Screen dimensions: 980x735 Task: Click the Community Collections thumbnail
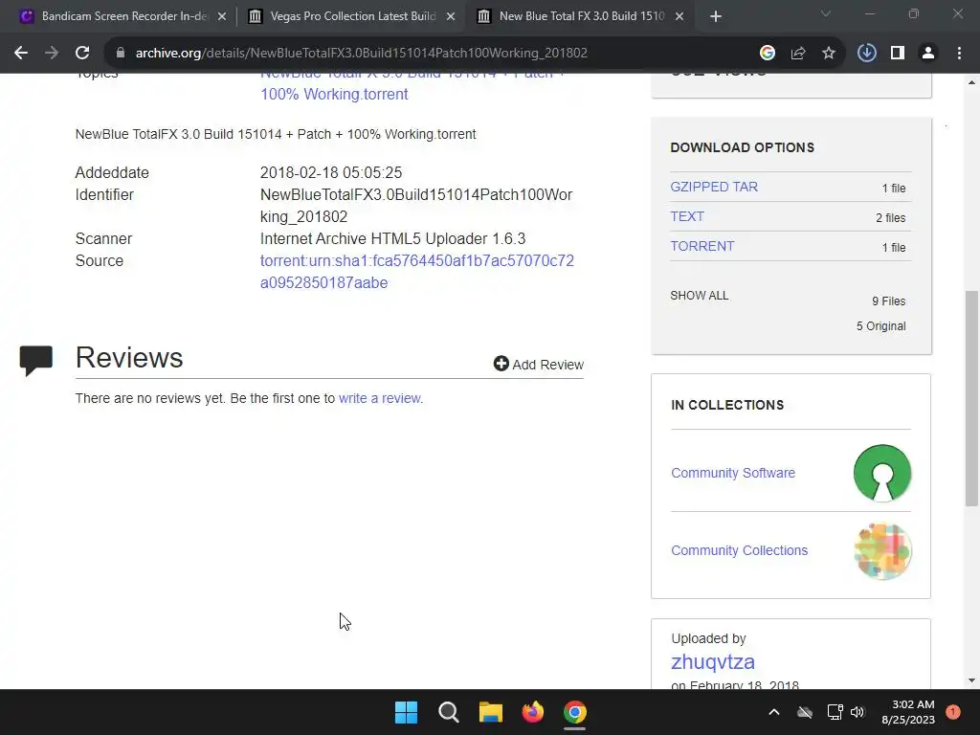[882, 550]
